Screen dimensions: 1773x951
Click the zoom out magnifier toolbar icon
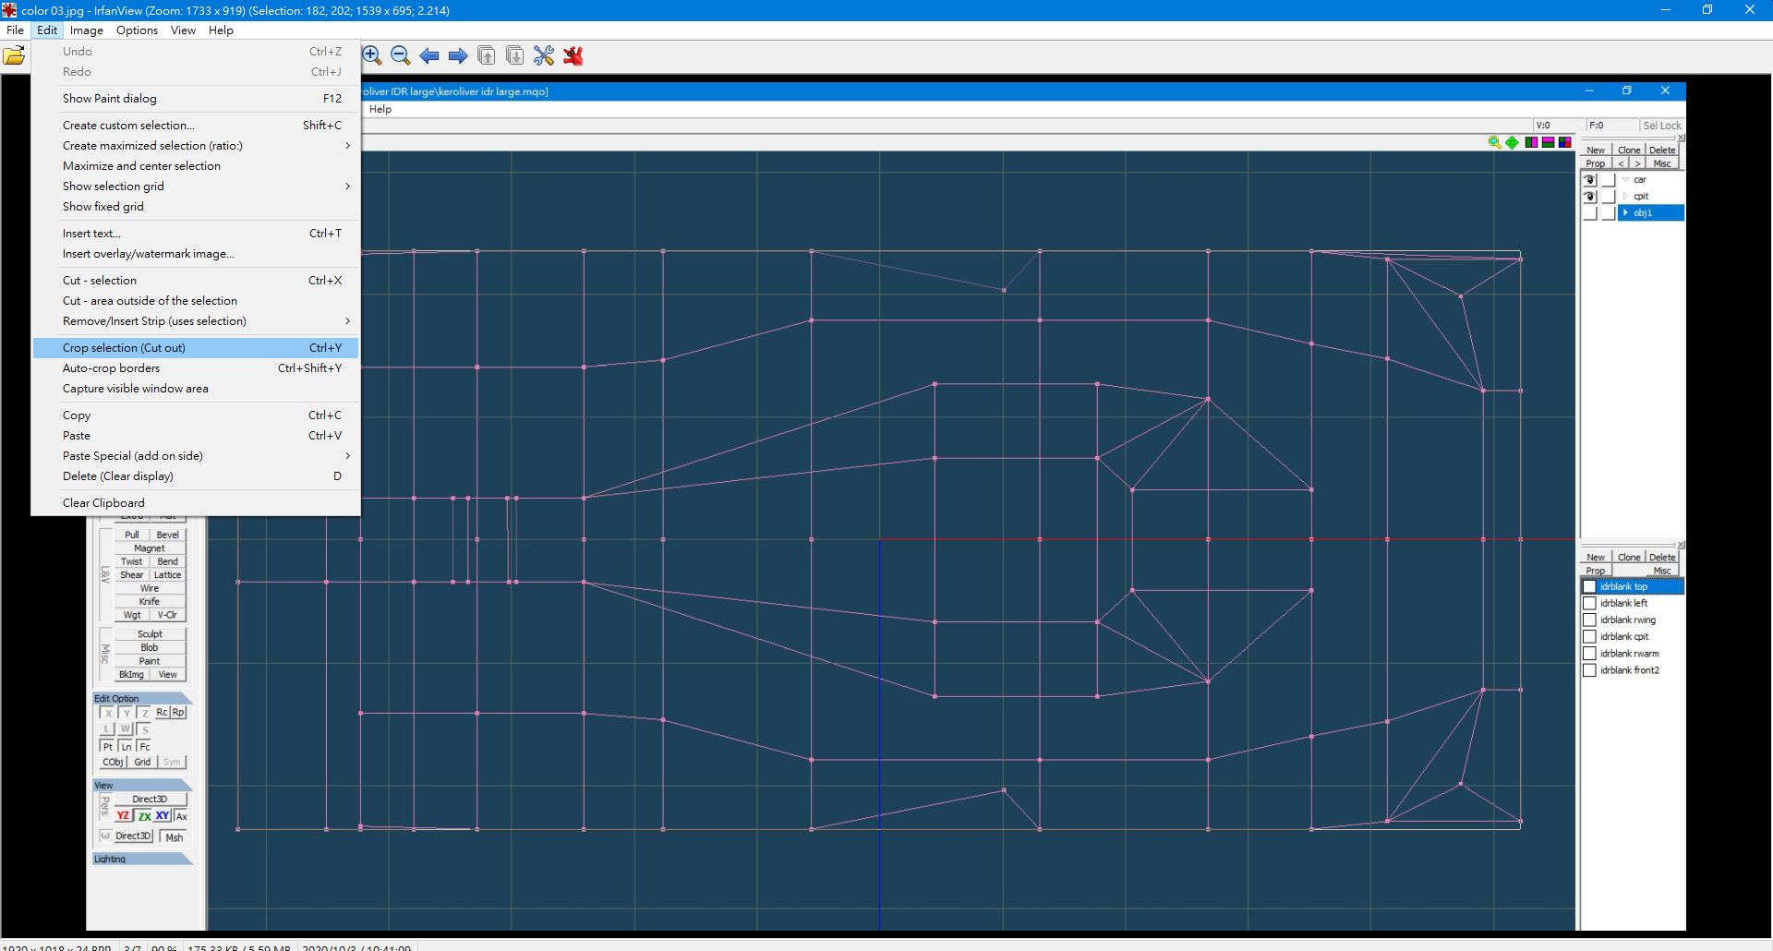pos(401,56)
